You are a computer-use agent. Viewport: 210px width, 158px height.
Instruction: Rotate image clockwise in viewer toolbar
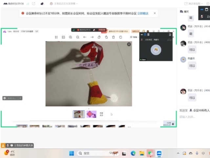click(106, 37)
